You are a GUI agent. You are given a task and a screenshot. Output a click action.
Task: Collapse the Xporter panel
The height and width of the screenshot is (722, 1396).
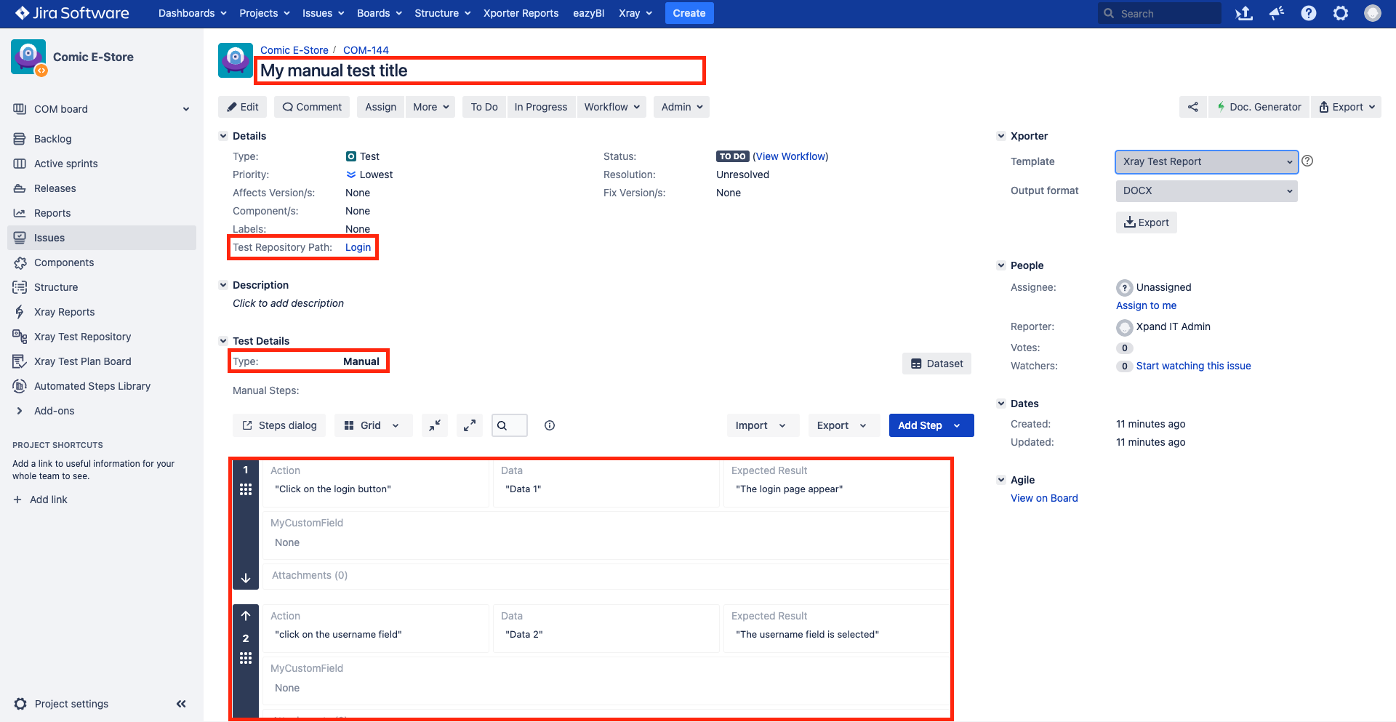tap(1001, 136)
